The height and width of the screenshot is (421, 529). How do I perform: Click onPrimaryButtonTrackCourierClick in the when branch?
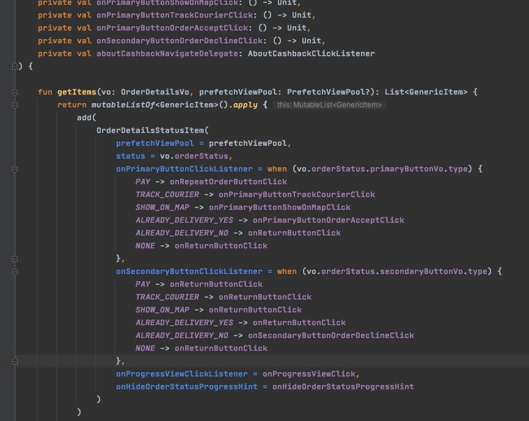297,195
